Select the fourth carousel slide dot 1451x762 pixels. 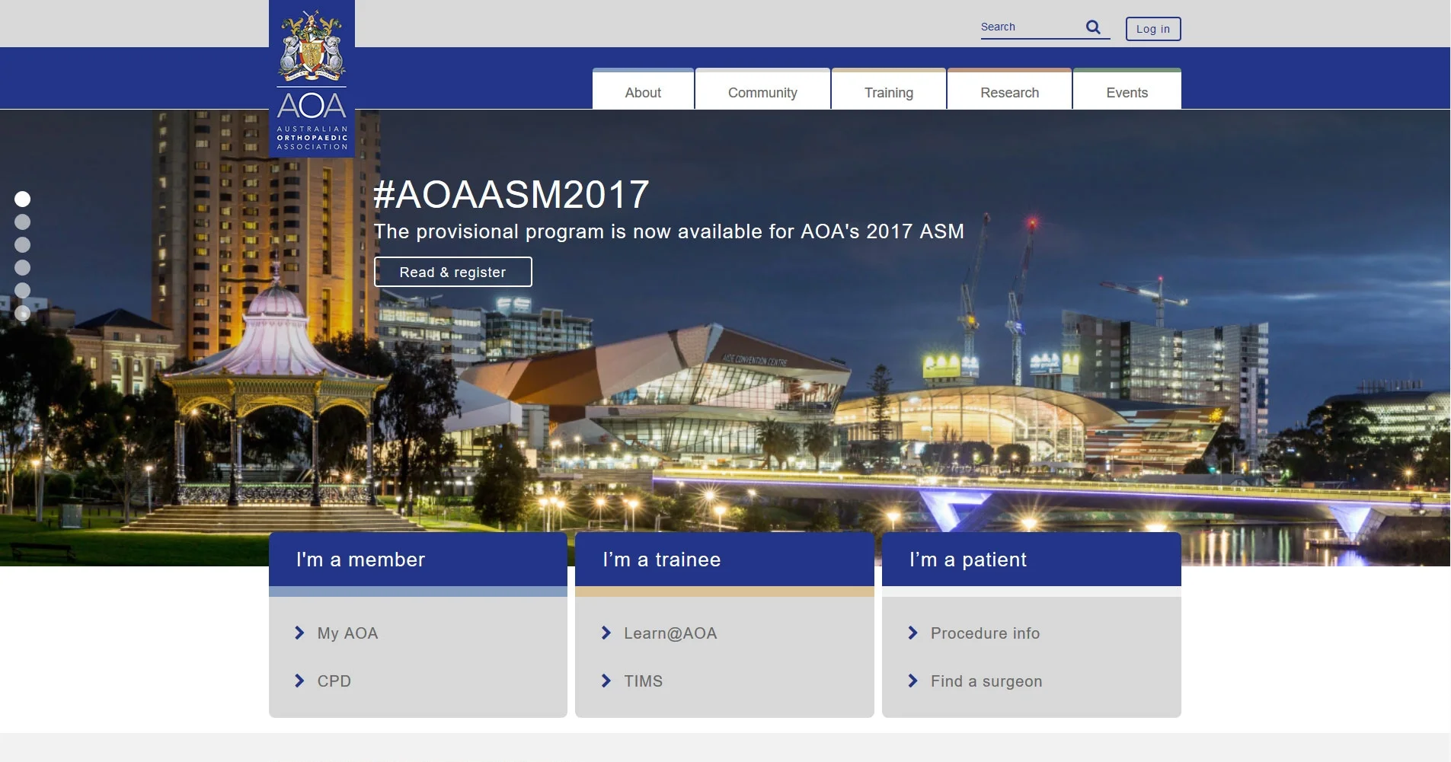pos(23,267)
